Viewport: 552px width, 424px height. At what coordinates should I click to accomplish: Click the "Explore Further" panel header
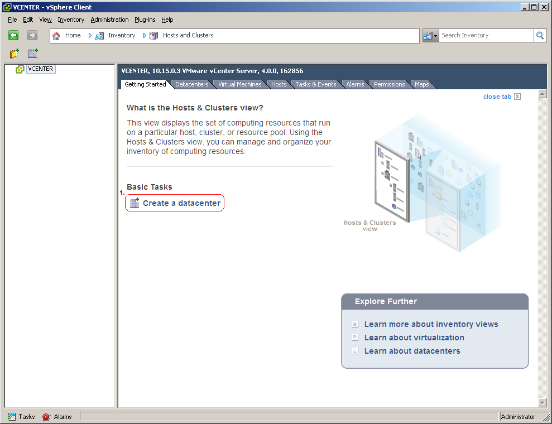tap(435, 302)
